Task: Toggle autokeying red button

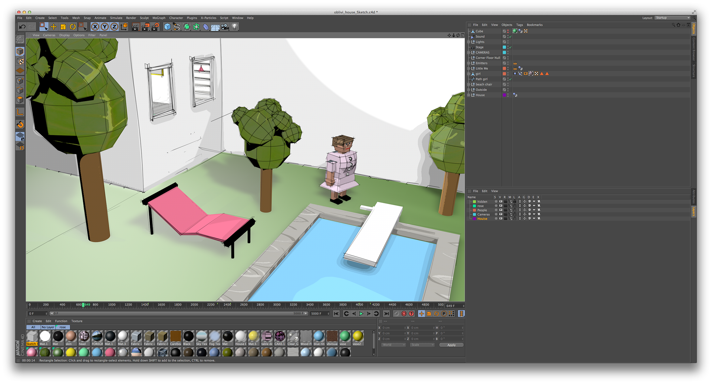Action: pyautogui.click(x=404, y=314)
